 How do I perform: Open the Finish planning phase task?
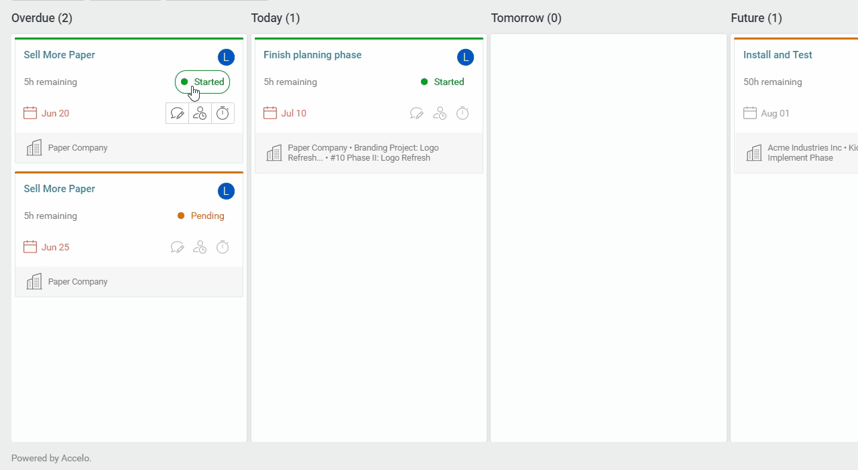312,55
